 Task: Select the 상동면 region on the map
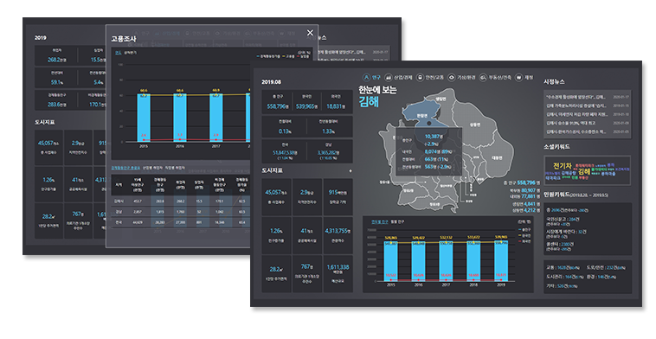(x=475, y=125)
